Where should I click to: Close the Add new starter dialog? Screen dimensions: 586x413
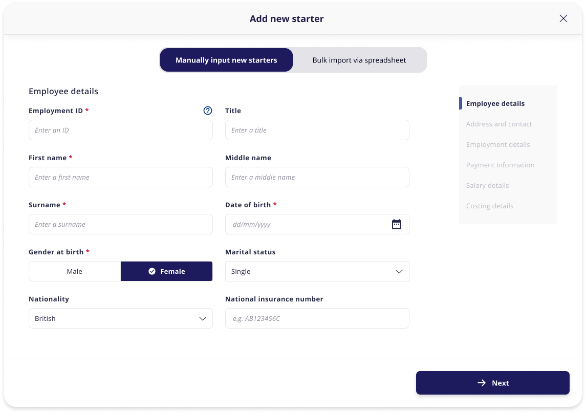pos(563,18)
